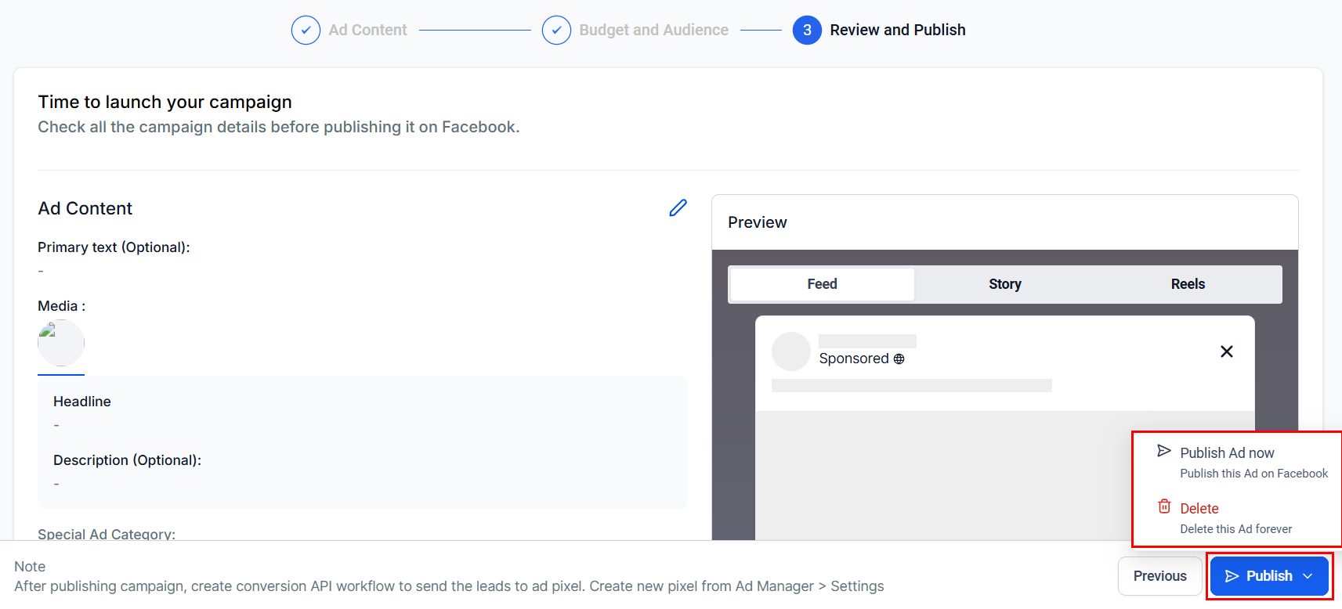Jump to the 'Budget and Audience' step label
Image resolution: width=1342 pixels, height=609 pixels.
click(x=653, y=31)
